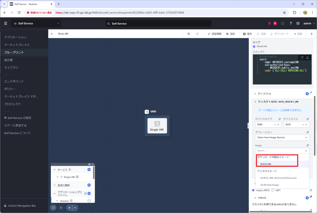Image resolution: width=317 pixels, height=213 pixels.
Task: Add a new disk with plus icon
Action: coord(307,94)
